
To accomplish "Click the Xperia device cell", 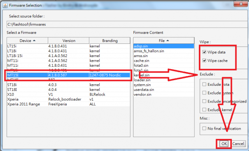I will (27, 99).
